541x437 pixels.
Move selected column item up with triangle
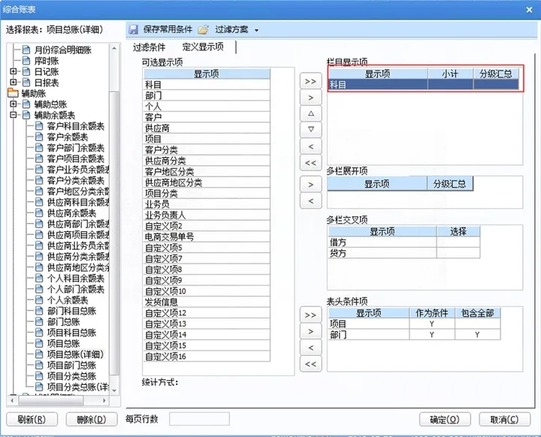coord(310,113)
